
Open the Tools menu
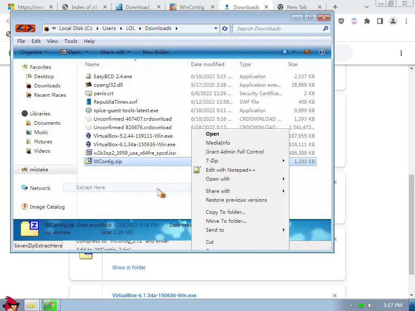[x=71, y=41]
